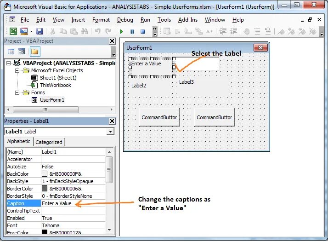This screenshot has height=242, width=328.
Task: Click the Comment Block icon
Action: click(257, 32)
